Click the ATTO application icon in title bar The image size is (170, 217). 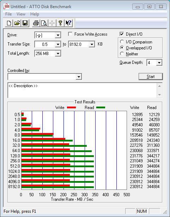[6, 6]
